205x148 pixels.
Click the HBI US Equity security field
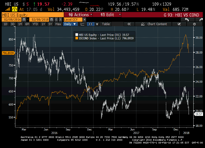[33, 15]
